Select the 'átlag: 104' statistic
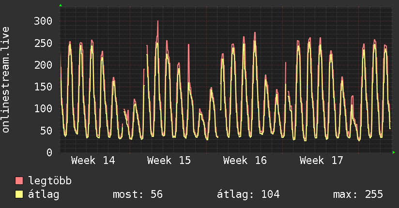The width and height of the screenshot is (399, 208). [248, 194]
